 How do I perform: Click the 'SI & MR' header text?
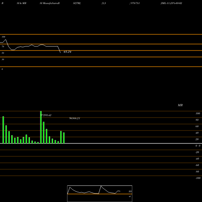pos(21,3)
